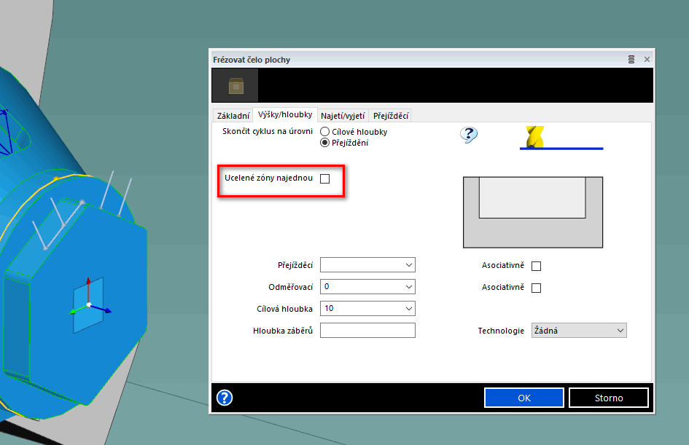This screenshot has height=445, width=689.
Task: Confirm the dialog with OK
Action: pyautogui.click(x=523, y=398)
